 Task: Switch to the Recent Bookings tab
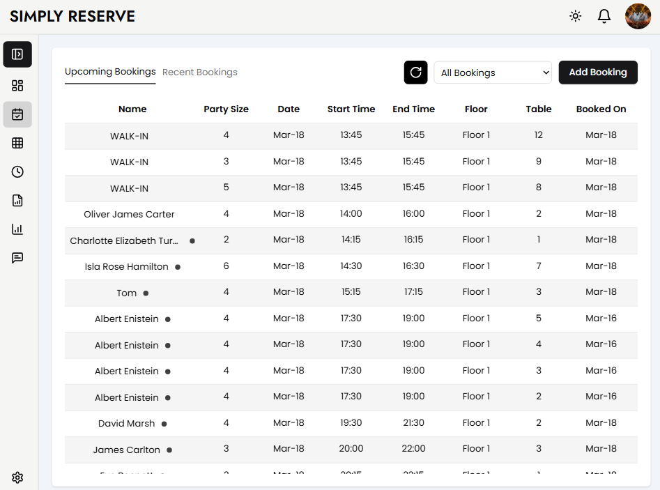(x=200, y=72)
